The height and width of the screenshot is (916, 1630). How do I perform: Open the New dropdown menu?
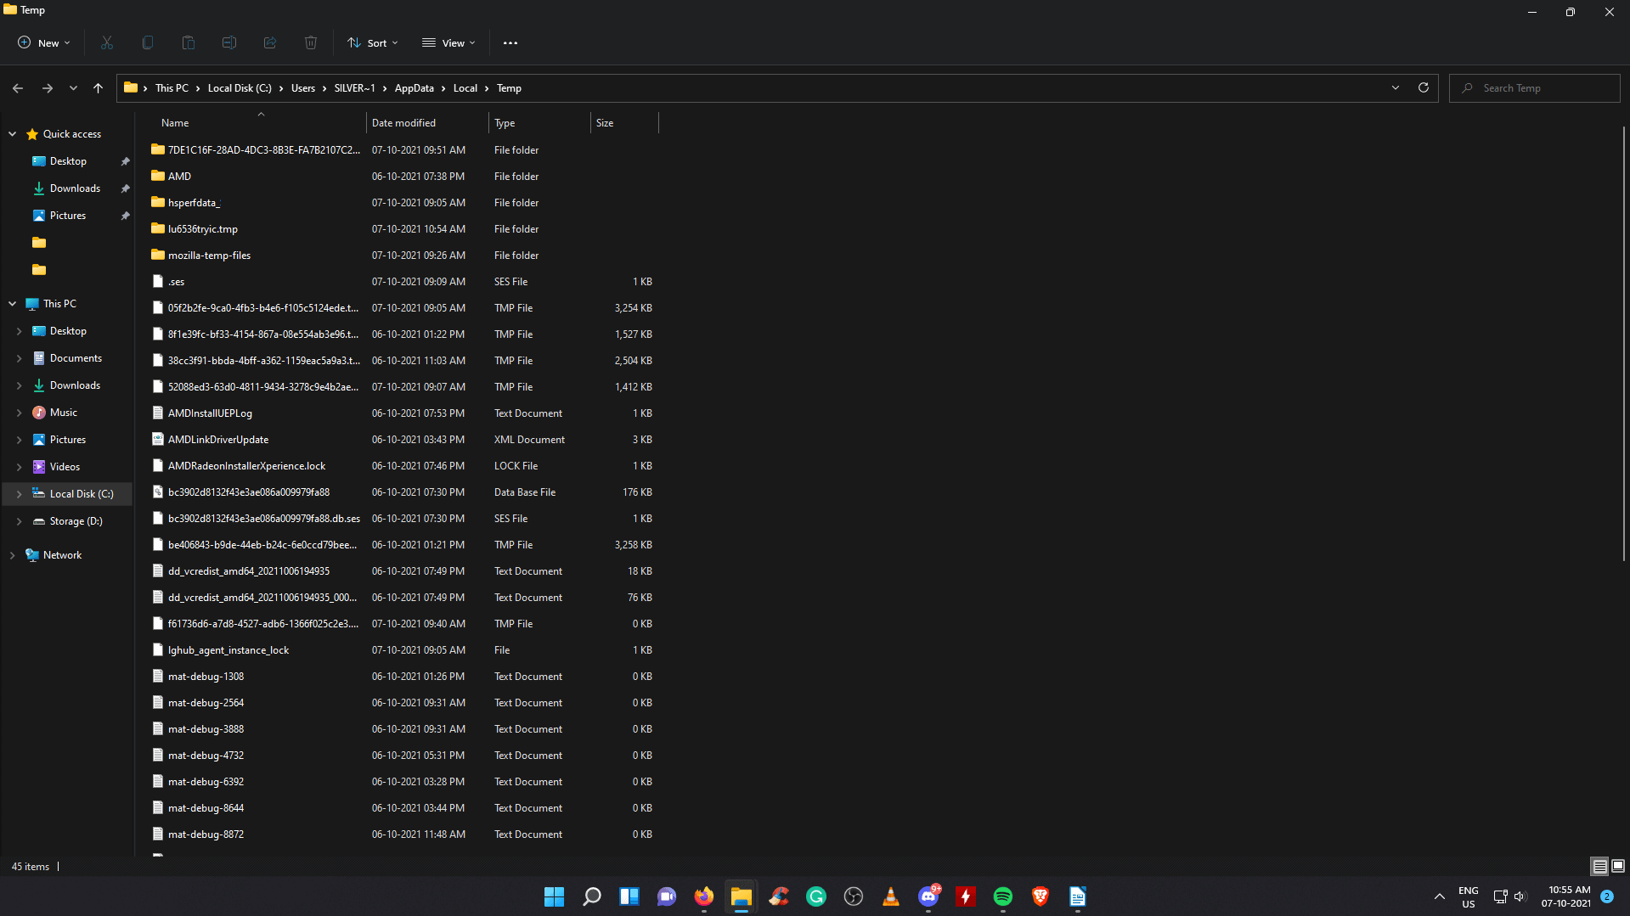pyautogui.click(x=44, y=42)
